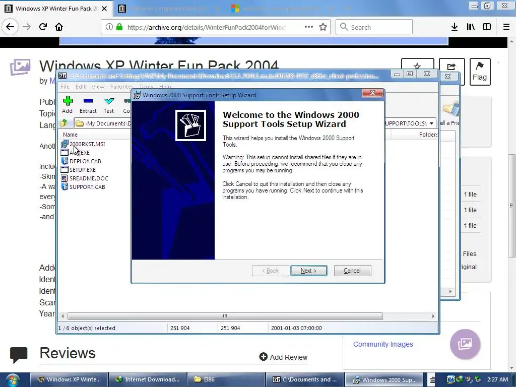Open the 7-Zip View menu
Image resolution: width=516 pixels, height=387 pixels.
click(98, 87)
